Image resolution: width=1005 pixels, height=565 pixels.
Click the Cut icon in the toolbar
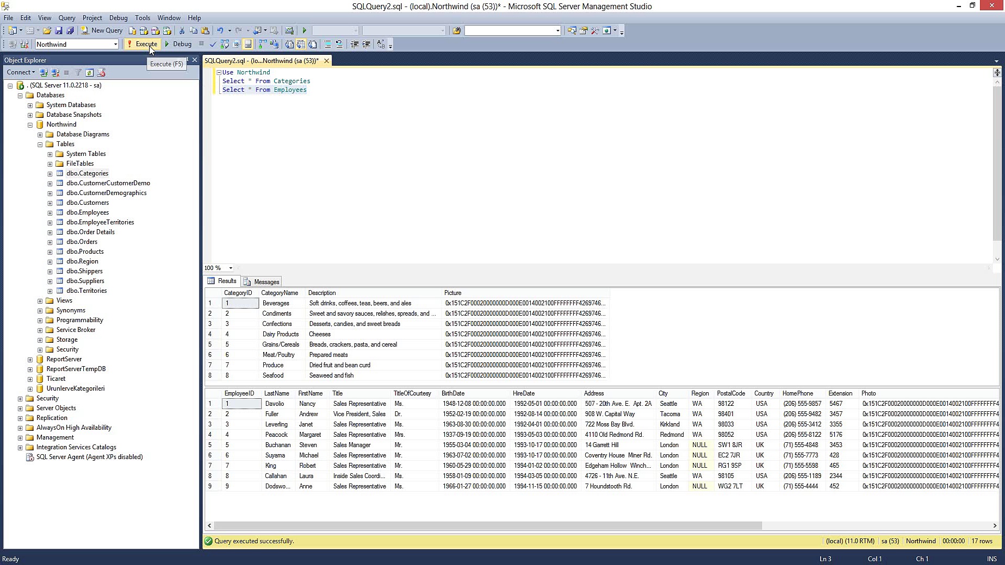tap(181, 30)
